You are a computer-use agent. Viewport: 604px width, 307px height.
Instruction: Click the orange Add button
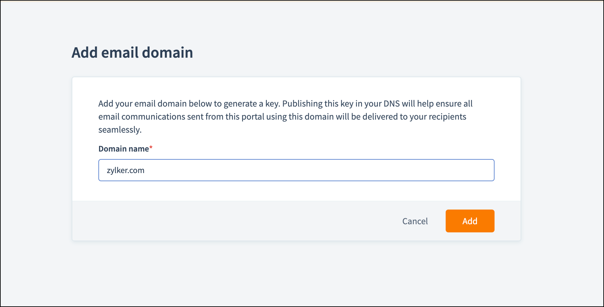[x=470, y=221]
